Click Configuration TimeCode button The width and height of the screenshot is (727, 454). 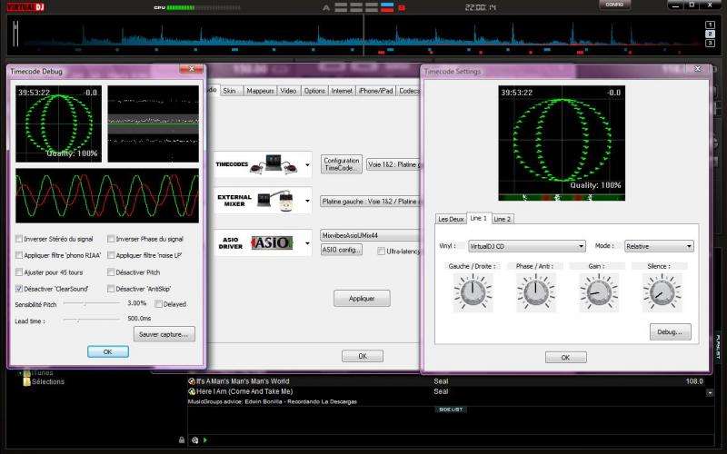(342, 164)
